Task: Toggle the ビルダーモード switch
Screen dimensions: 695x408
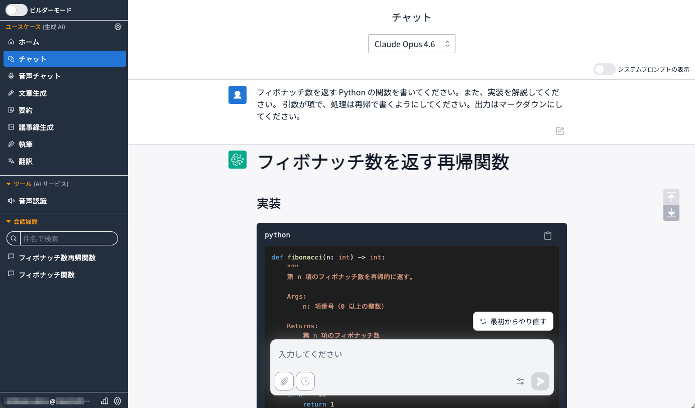Action: 16,10
